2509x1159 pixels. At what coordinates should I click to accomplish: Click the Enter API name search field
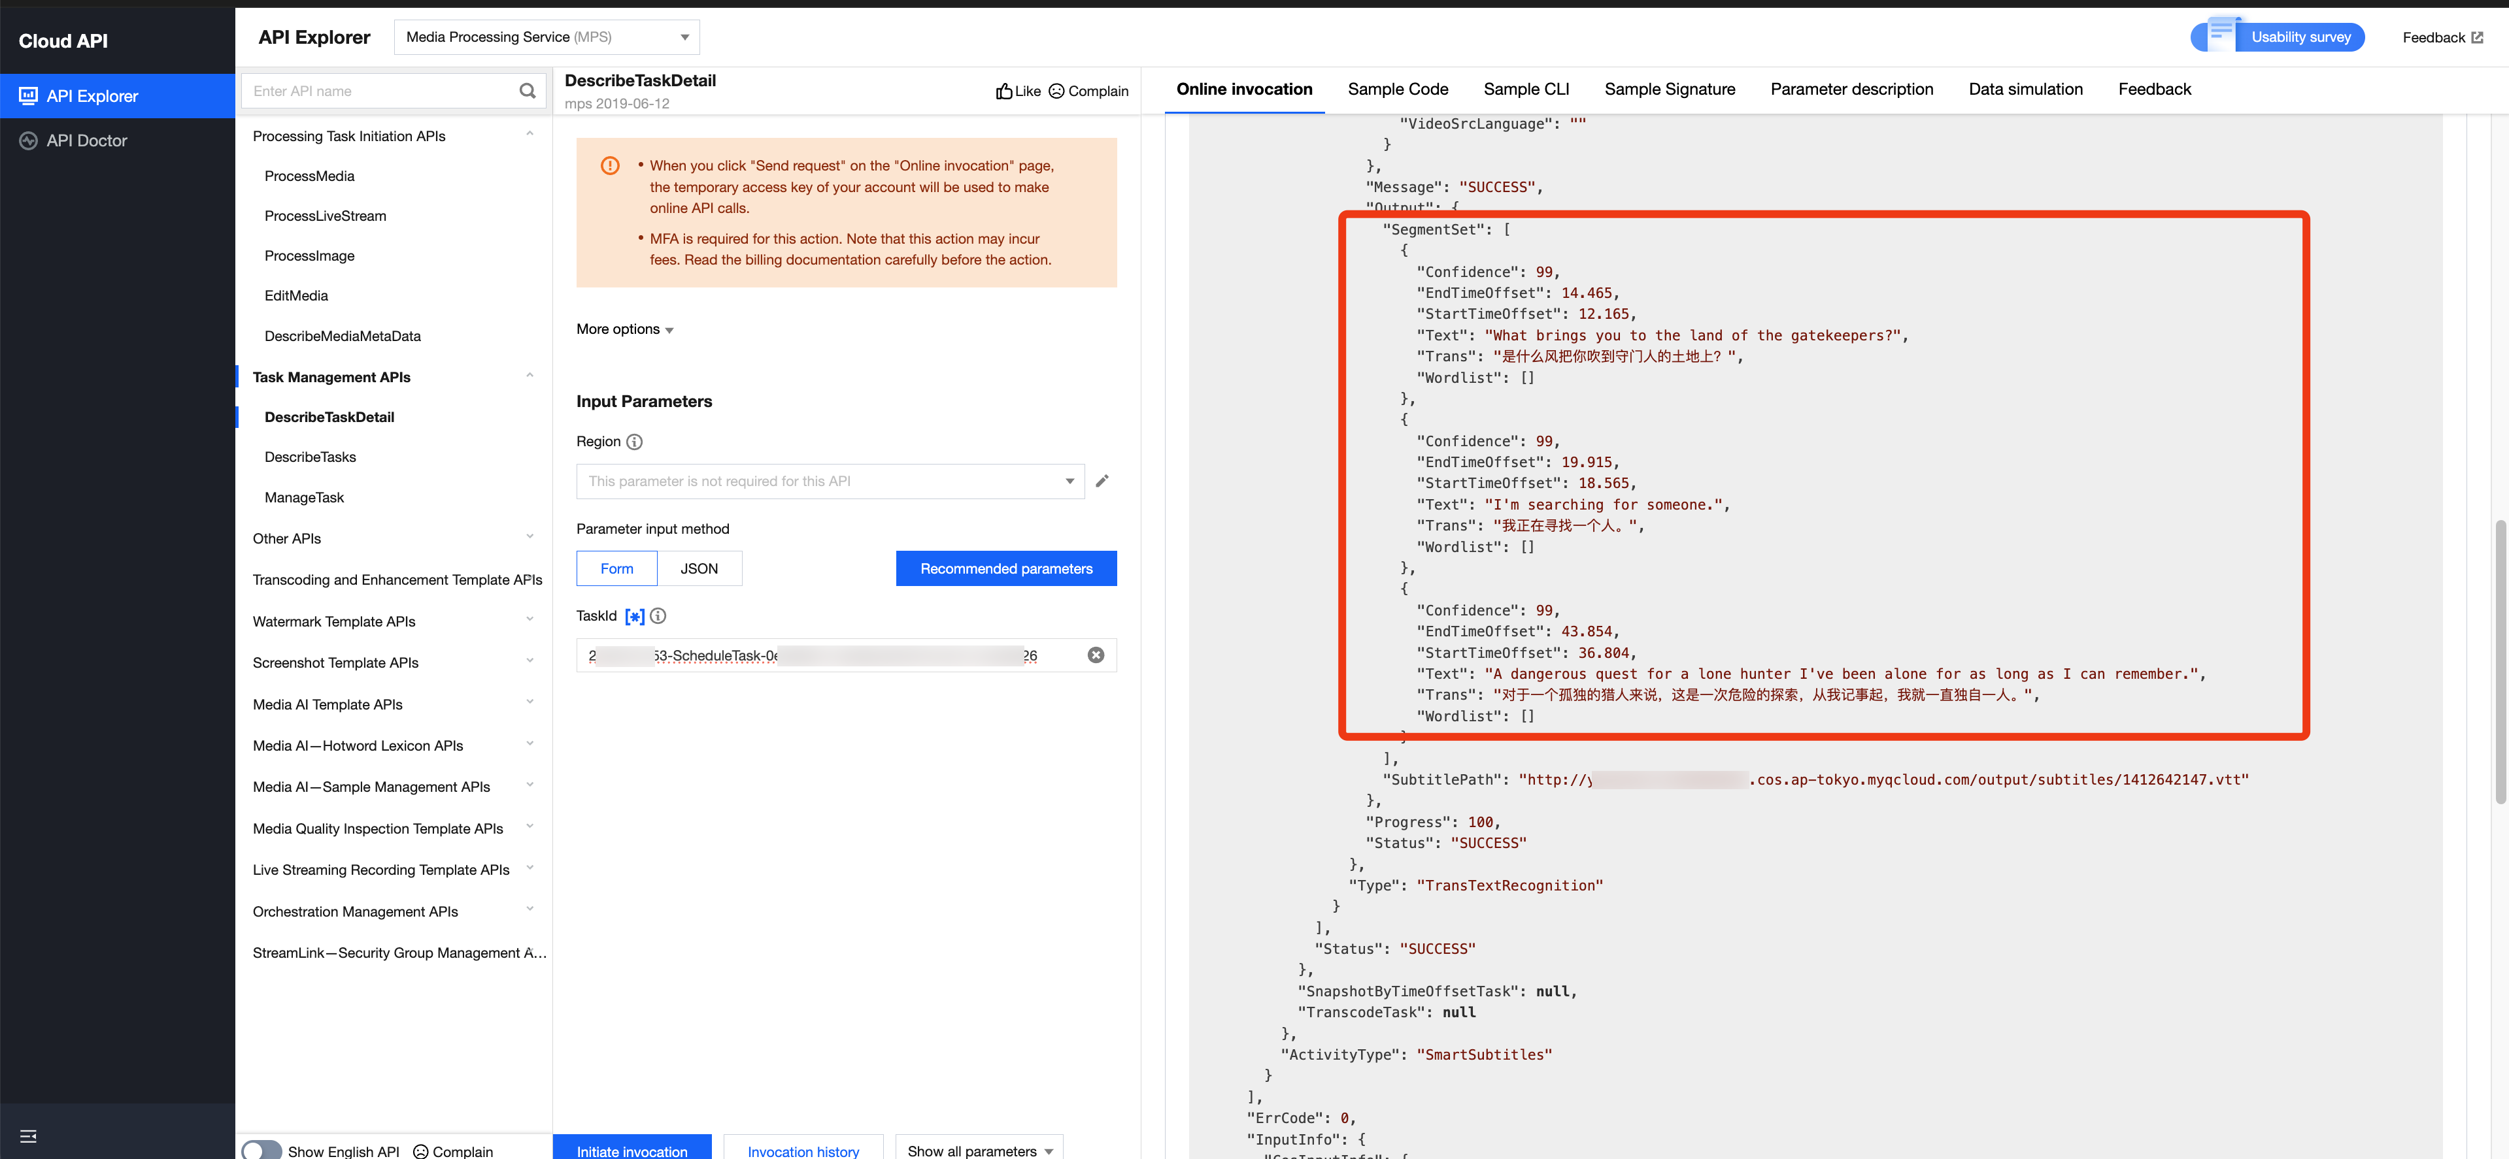[x=380, y=91]
